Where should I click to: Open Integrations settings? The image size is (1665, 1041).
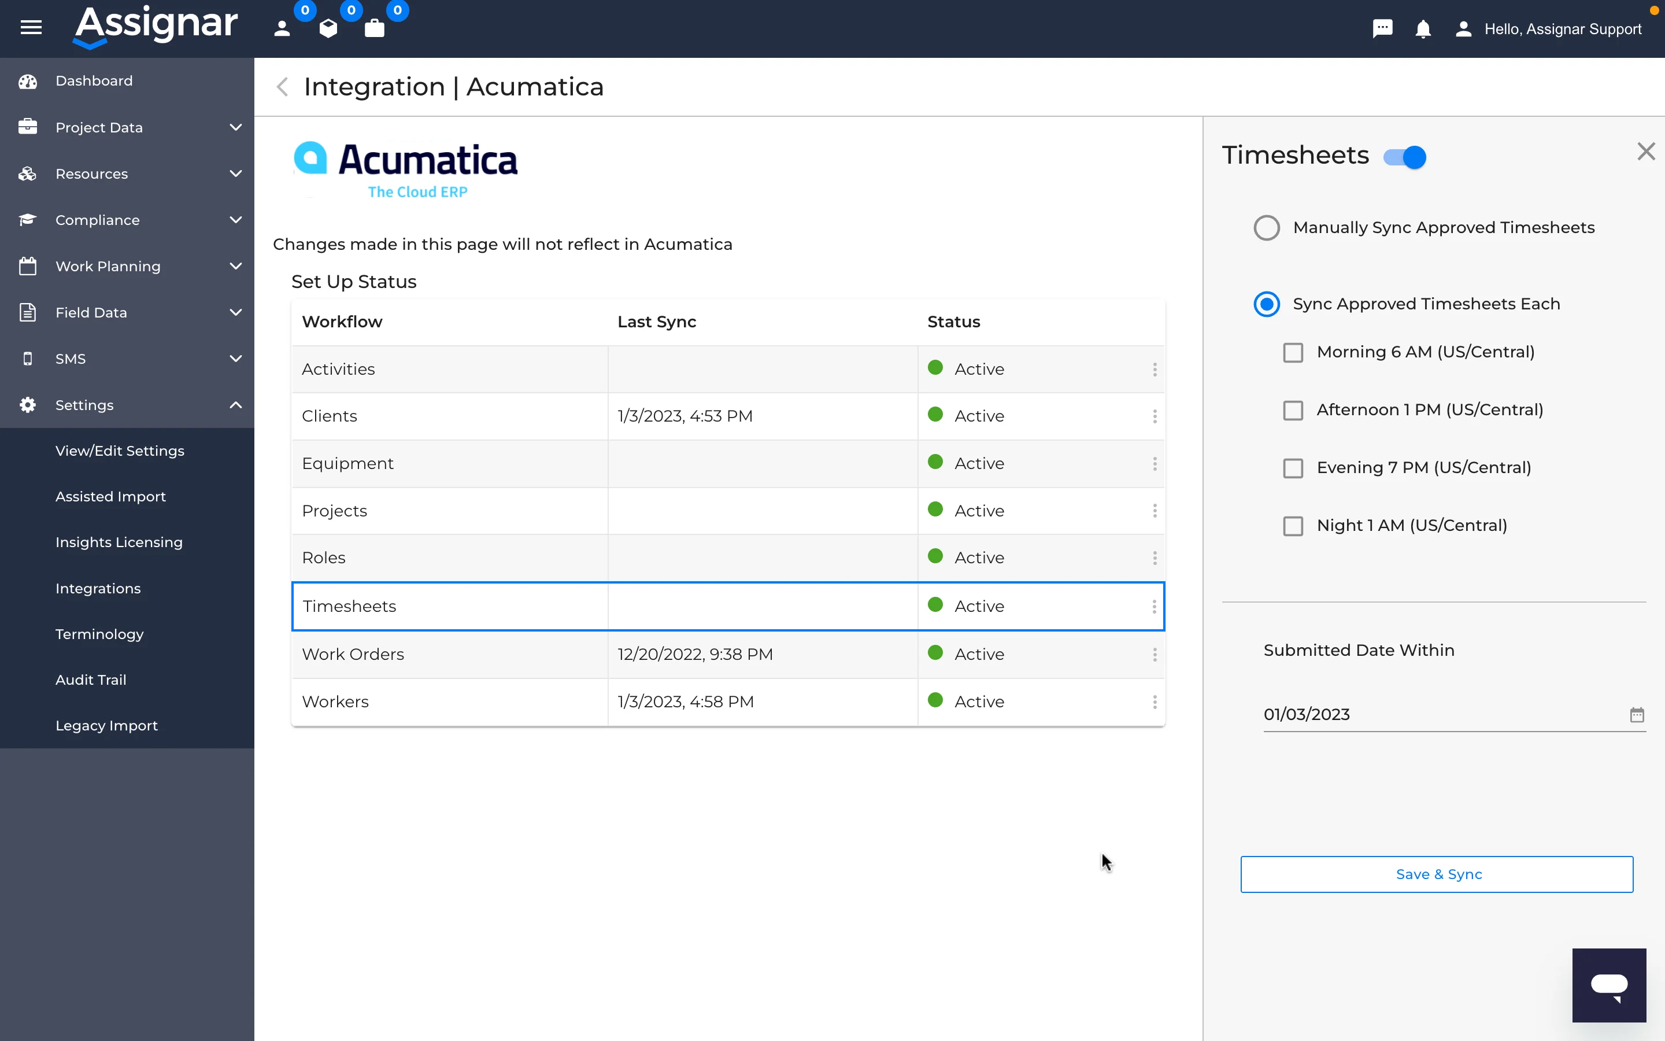(98, 589)
